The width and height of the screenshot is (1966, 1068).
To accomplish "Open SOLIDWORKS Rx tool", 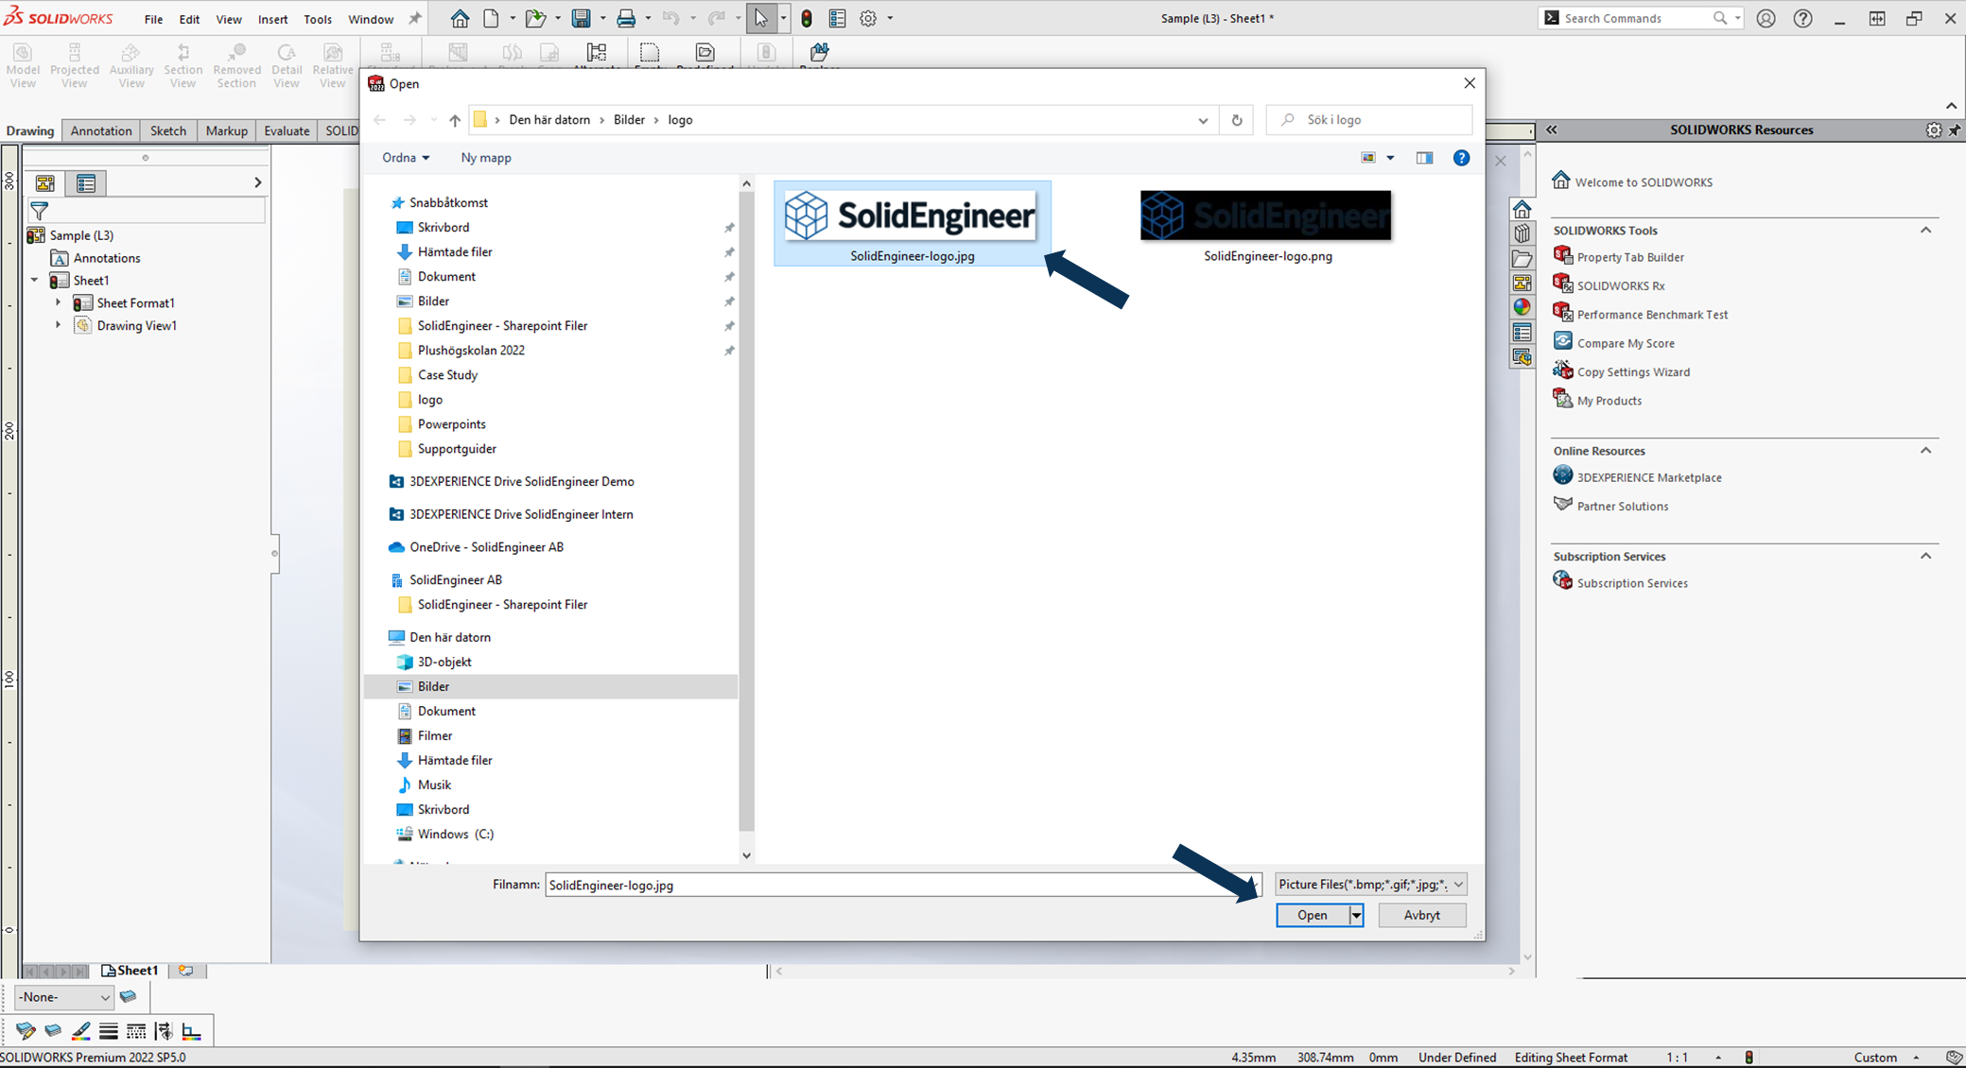I will tap(1620, 285).
